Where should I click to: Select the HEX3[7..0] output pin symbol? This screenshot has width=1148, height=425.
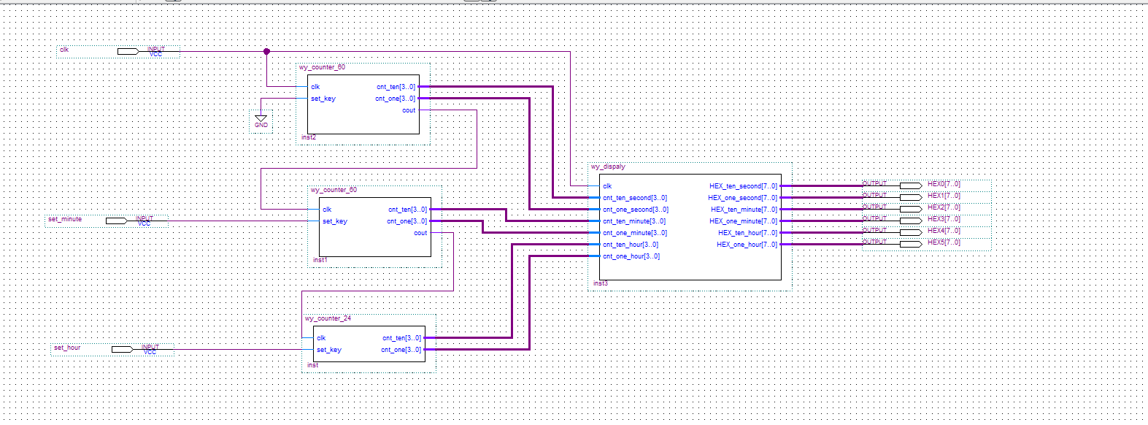(x=911, y=221)
